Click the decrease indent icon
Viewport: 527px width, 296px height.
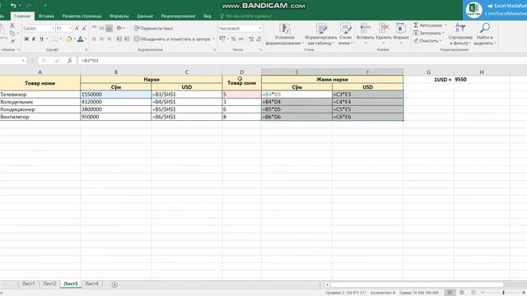119,39
